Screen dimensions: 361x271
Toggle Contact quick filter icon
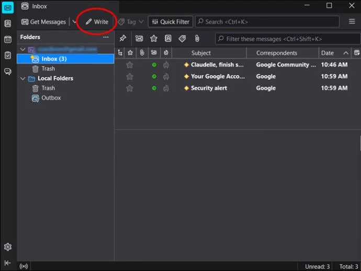[x=168, y=38]
